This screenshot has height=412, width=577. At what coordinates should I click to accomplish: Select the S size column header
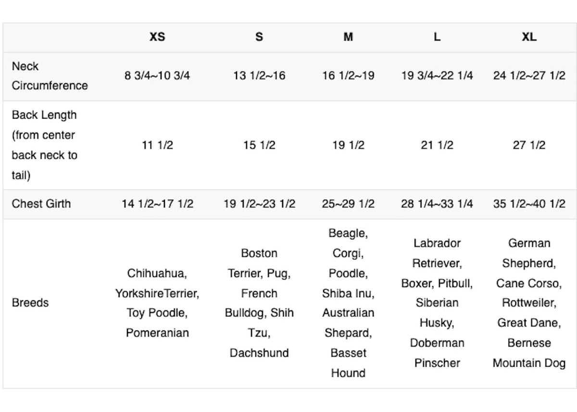click(x=259, y=37)
